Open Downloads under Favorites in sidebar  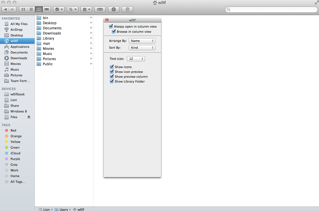(17, 58)
